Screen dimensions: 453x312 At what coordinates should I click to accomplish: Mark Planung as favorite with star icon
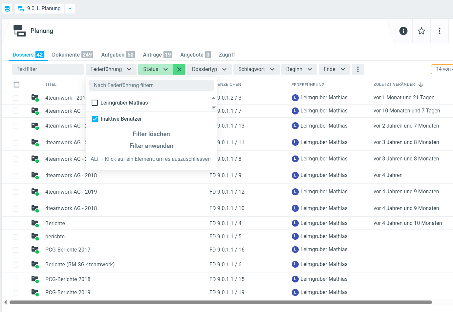421,31
